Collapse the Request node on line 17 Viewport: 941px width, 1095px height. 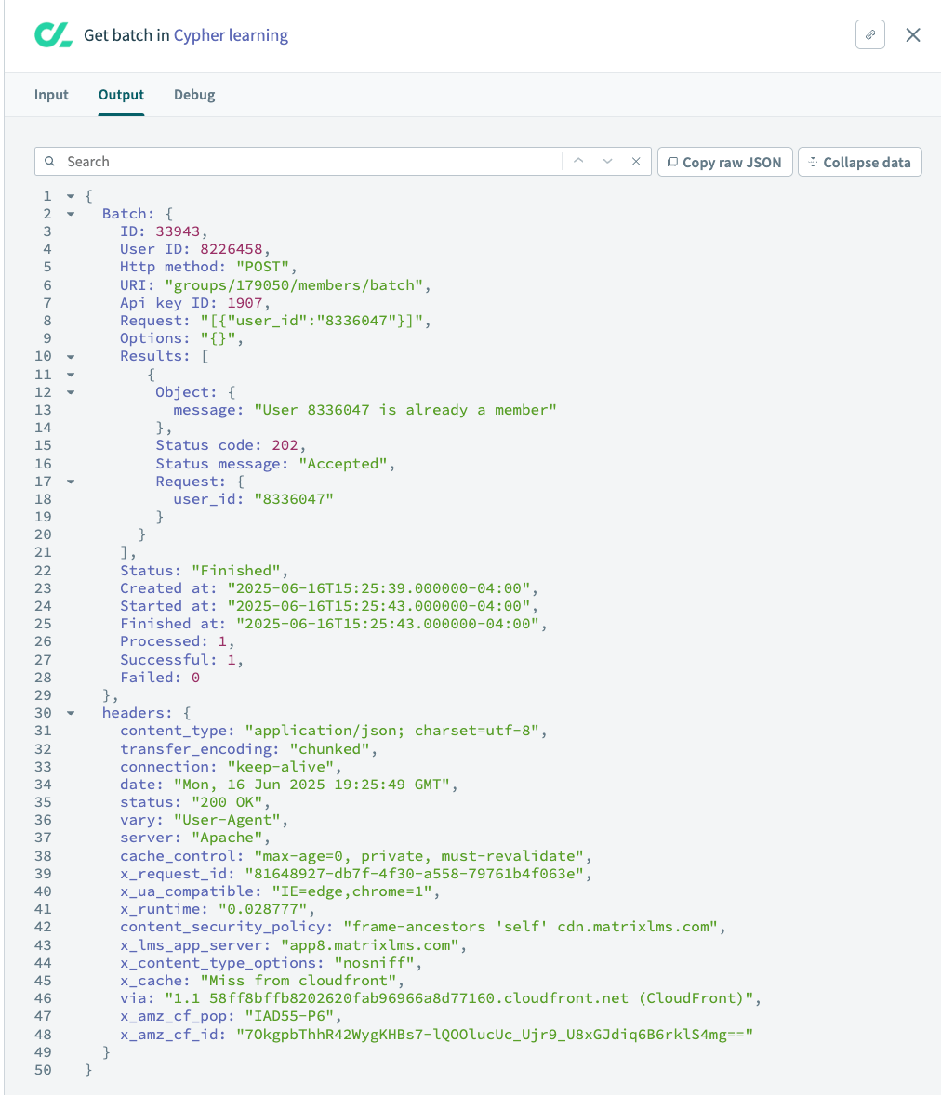(71, 482)
